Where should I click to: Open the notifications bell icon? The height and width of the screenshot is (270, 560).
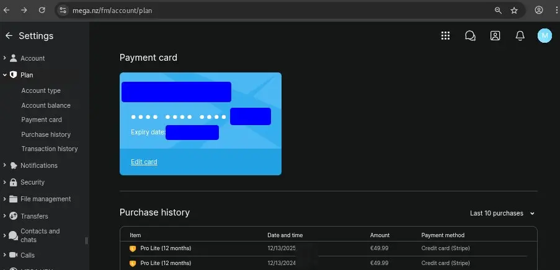(x=520, y=36)
